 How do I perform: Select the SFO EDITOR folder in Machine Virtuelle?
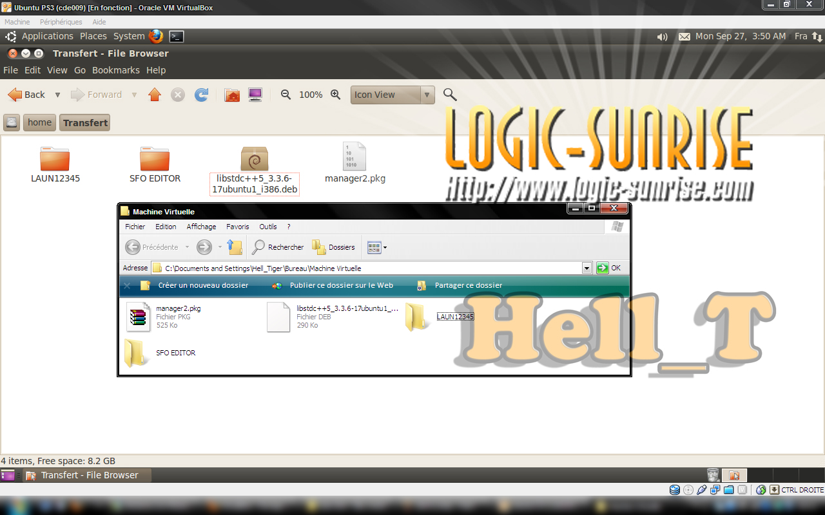pos(136,353)
